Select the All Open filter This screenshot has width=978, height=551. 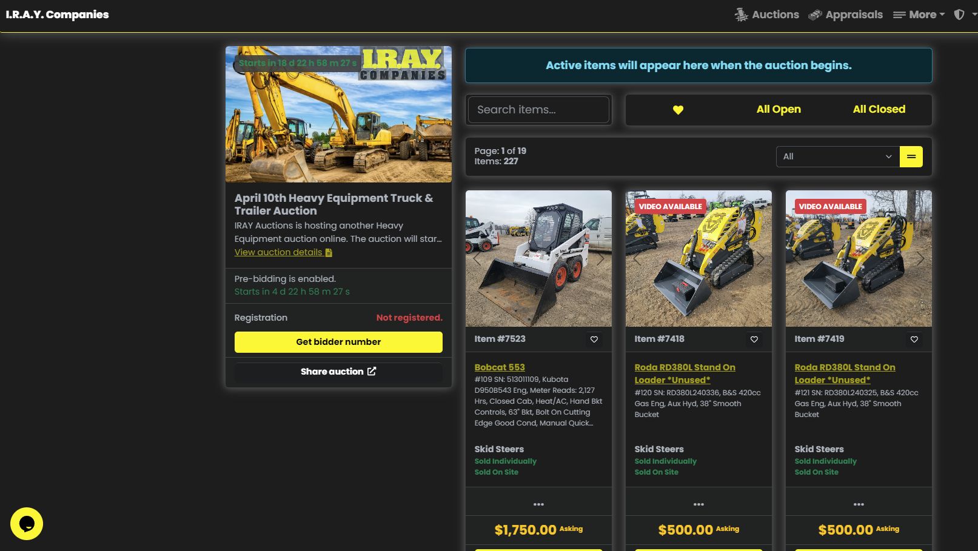[779, 109]
